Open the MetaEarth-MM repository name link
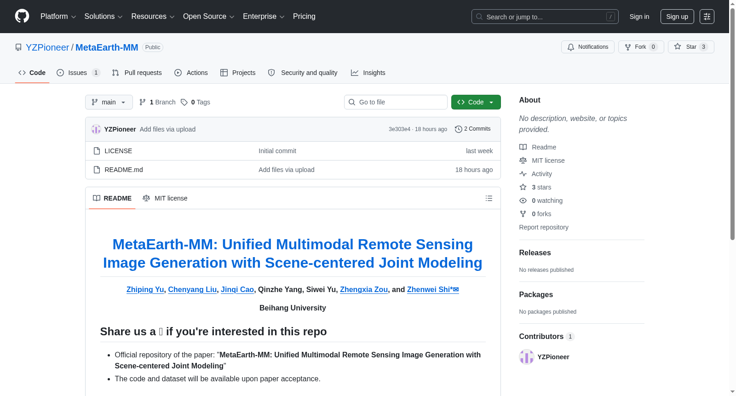Image resolution: width=736 pixels, height=396 pixels. point(107,47)
